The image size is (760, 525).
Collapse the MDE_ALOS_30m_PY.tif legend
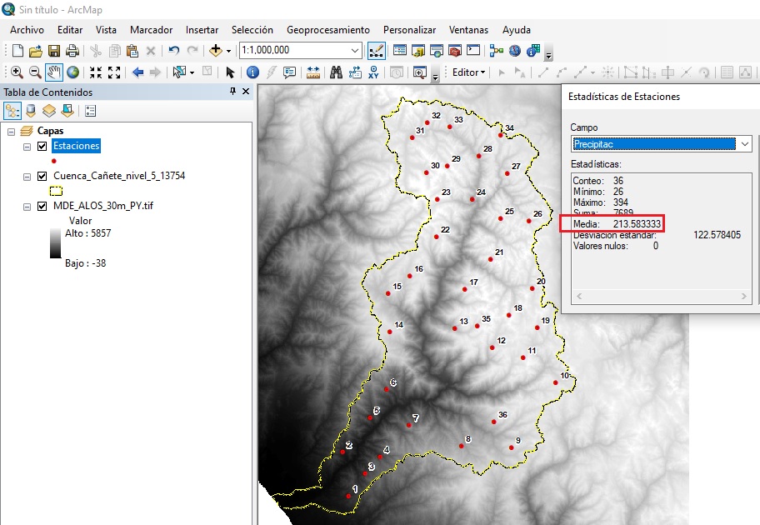click(27, 207)
